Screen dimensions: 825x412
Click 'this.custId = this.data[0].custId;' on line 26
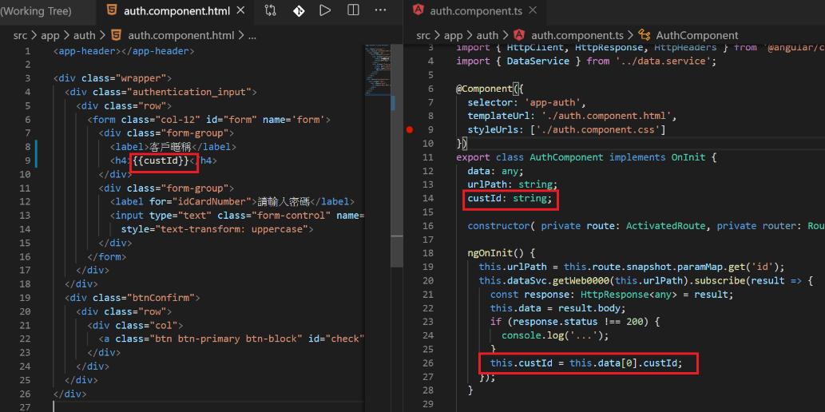coord(586,363)
